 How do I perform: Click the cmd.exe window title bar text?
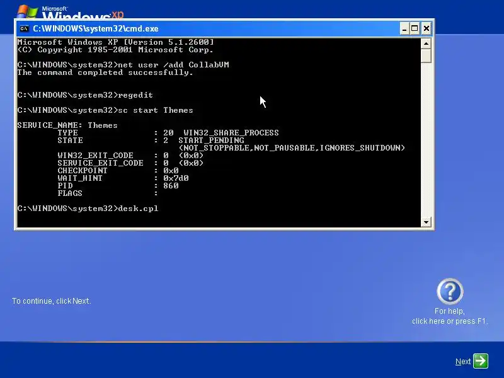(96, 28)
